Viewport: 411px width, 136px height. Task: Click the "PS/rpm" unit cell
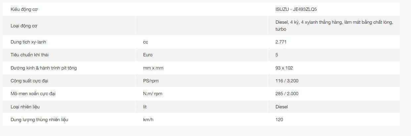pyautogui.click(x=151, y=81)
